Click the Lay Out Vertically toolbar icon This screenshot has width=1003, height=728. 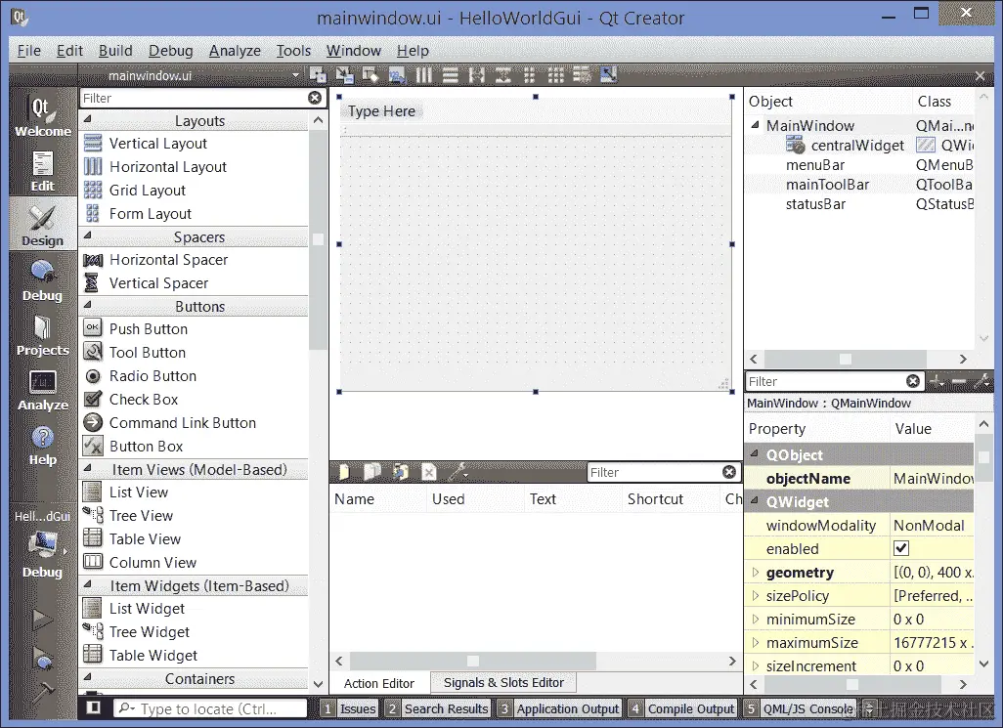point(449,74)
